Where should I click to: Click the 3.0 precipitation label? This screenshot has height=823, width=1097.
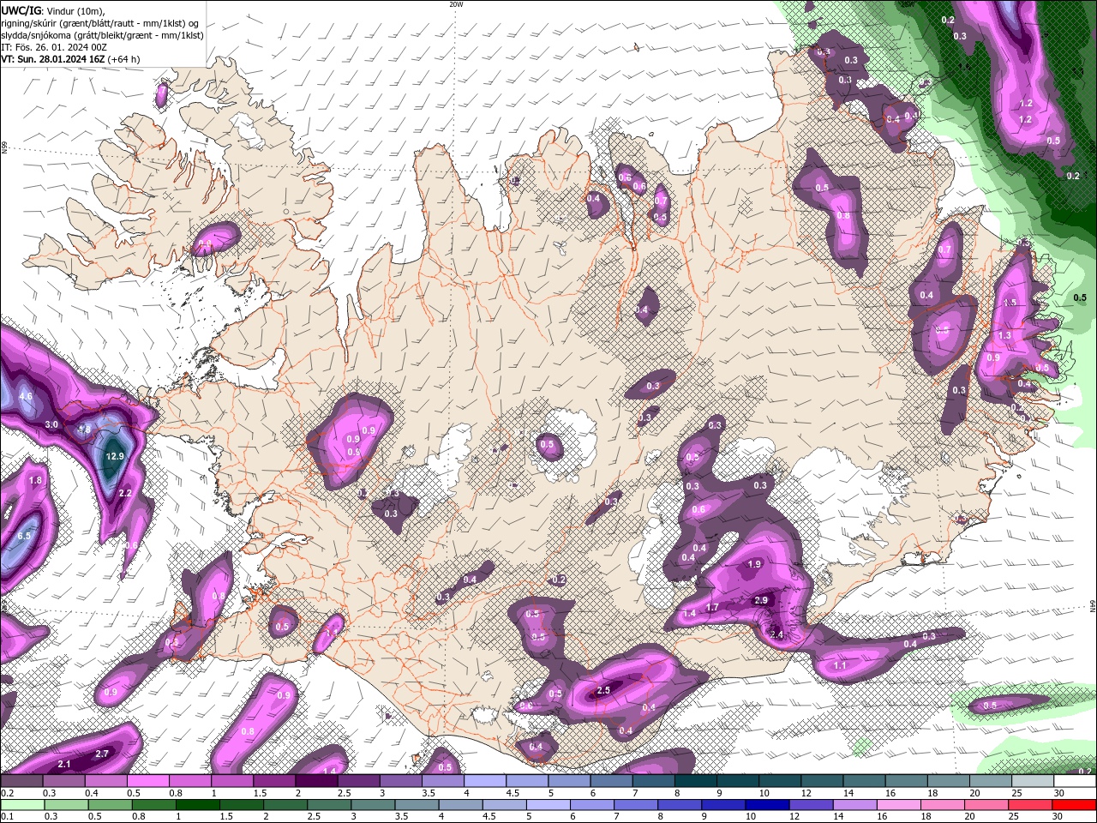[51, 424]
